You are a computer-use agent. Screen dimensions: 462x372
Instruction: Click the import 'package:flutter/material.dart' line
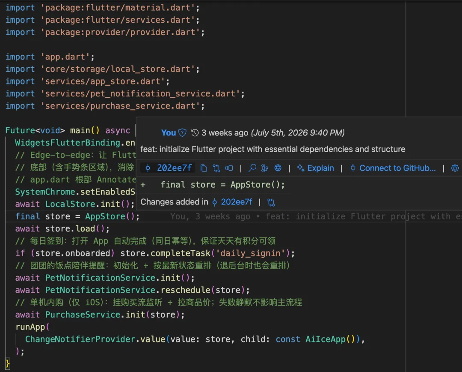103,8
